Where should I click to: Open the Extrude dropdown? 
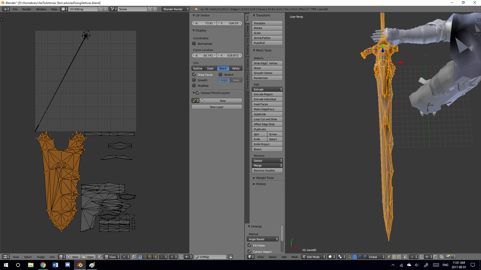267,89
